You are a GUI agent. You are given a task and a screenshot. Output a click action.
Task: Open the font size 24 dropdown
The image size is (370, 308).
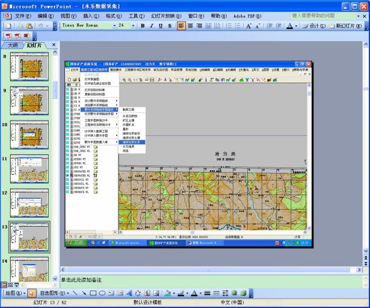pyautogui.click(x=133, y=25)
